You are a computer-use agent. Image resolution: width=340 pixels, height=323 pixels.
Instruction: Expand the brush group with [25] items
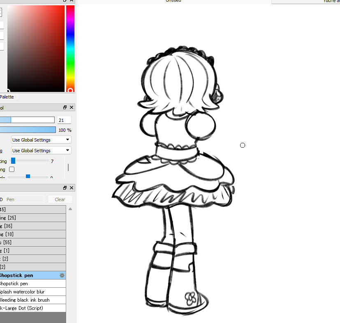pos(33,218)
